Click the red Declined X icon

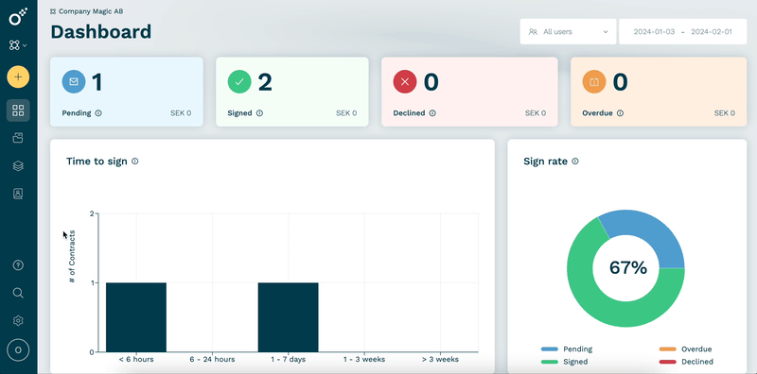click(405, 82)
